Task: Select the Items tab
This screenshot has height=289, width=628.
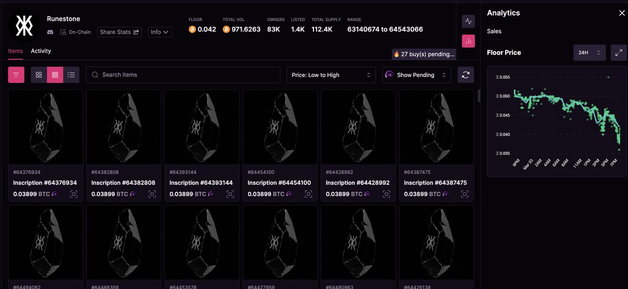Action: 15,51
